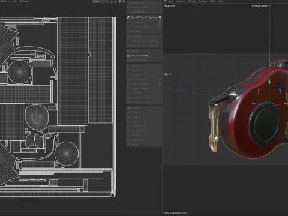Open the Project dropdown in UV toolbar
288x216 pixels.
click(x=100, y=1)
